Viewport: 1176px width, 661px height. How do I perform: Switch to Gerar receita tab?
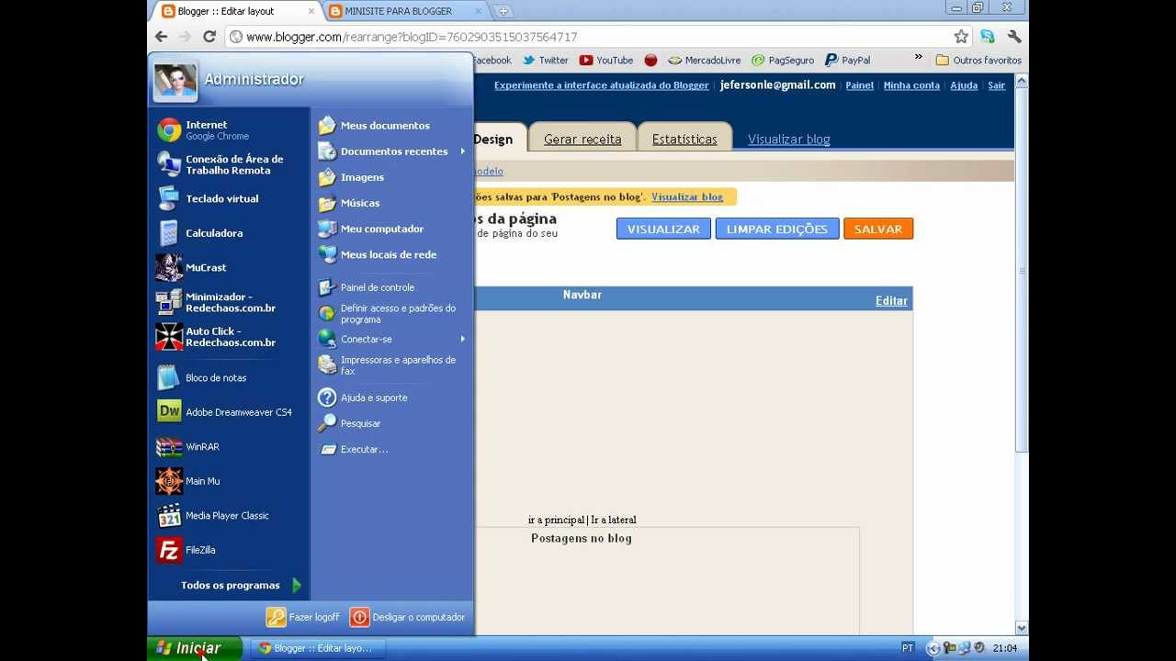tap(582, 139)
